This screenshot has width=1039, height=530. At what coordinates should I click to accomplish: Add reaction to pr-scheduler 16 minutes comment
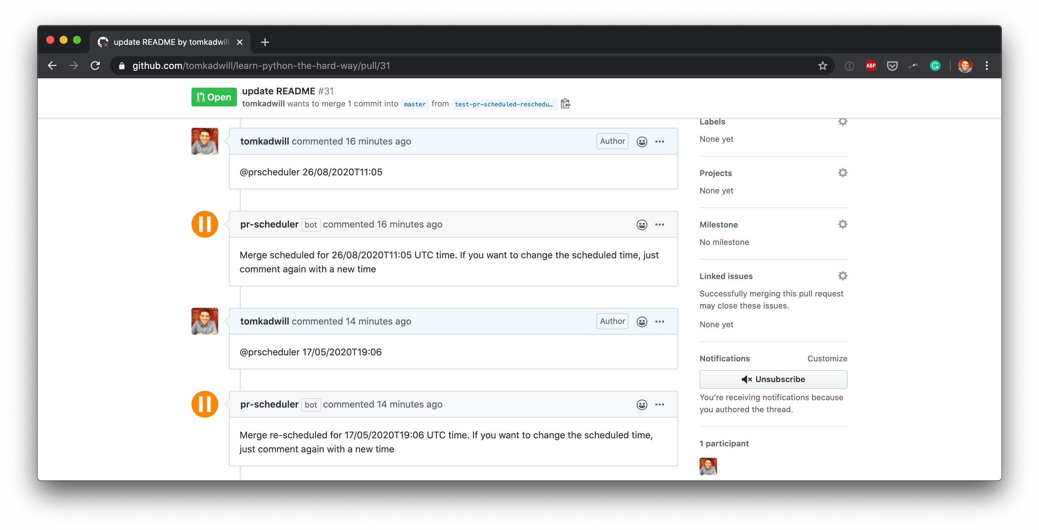(x=642, y=225)
